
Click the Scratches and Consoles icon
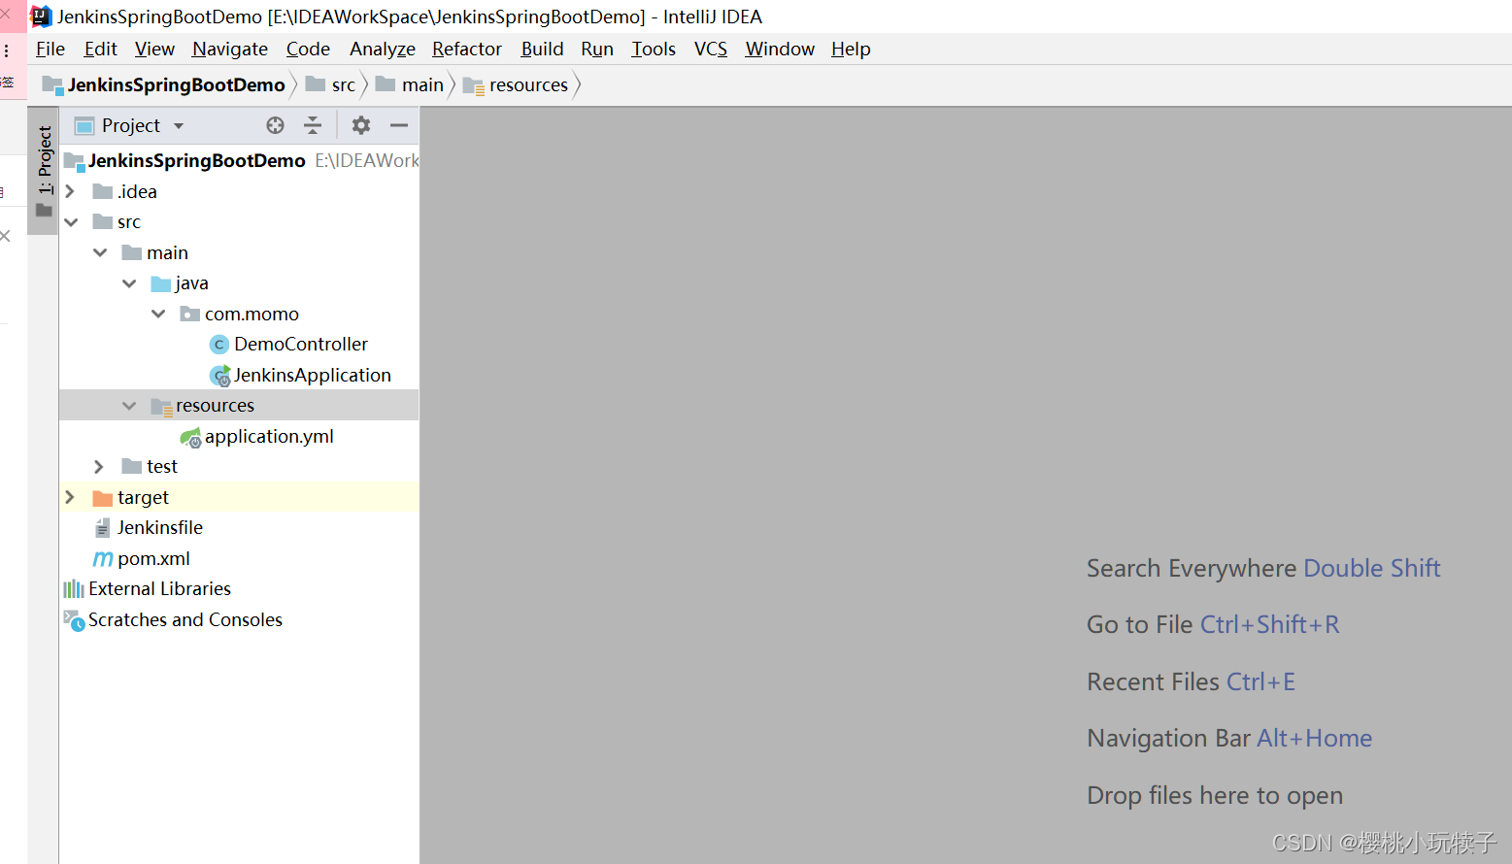[x=74, y=620]
